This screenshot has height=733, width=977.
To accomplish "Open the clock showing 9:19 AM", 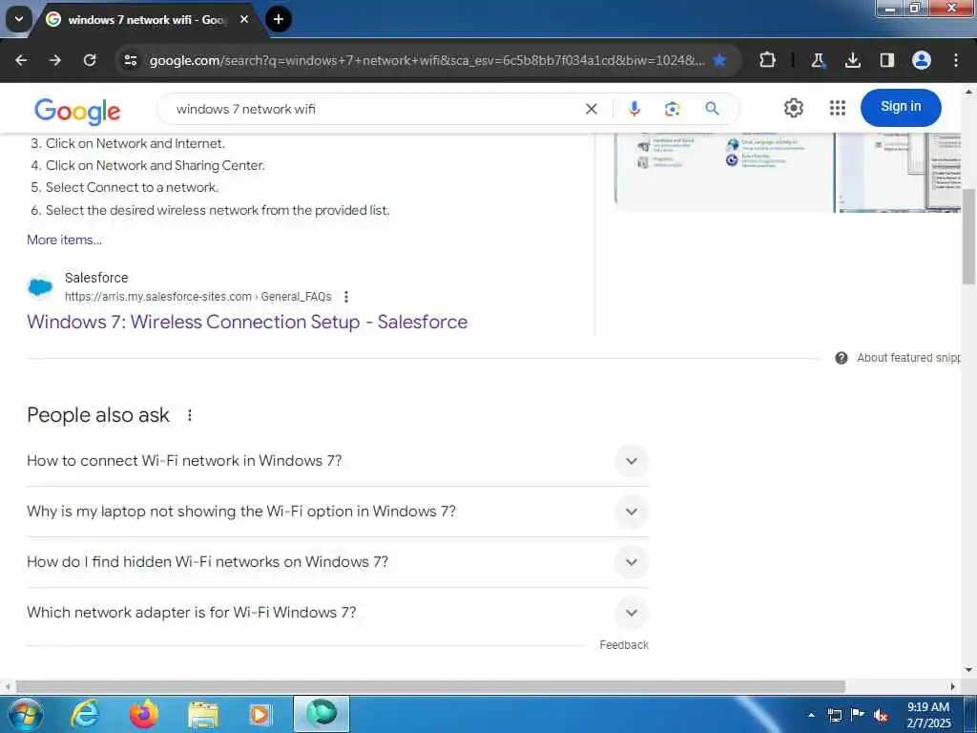I will pyautogui.click(x=928, y=715).
